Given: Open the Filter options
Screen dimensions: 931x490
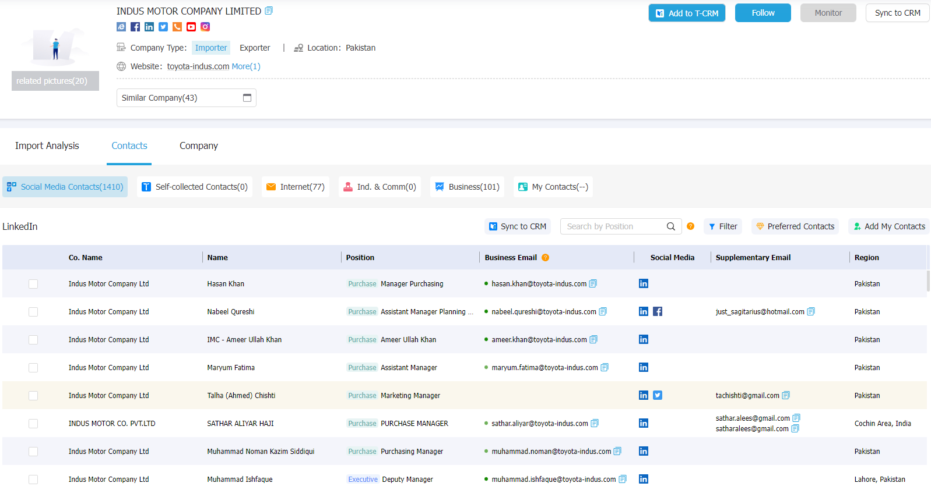Looking at the screenshot, I should click(x=723, y=226).
